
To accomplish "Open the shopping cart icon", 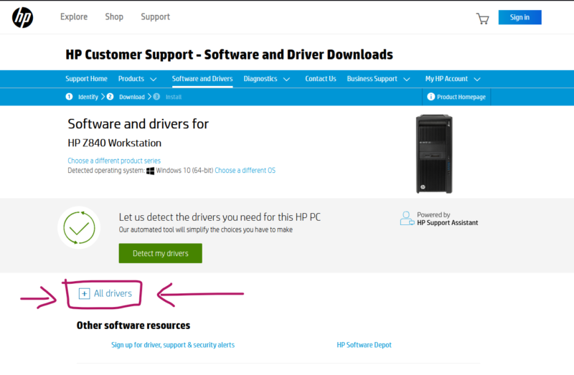I will [x=482, y=19].
